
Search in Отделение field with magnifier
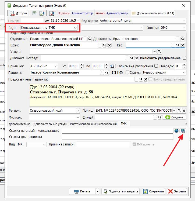[90, 39]
